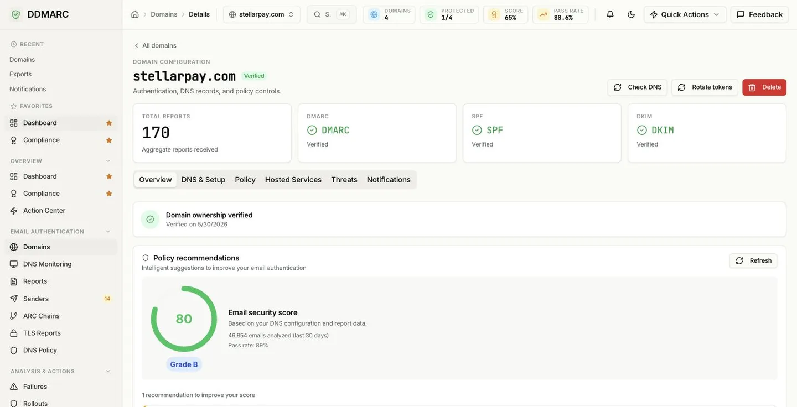797x407 pixels.
Task: Unstar Dashboard in Favorites
Action: click(x=109, y=123)
